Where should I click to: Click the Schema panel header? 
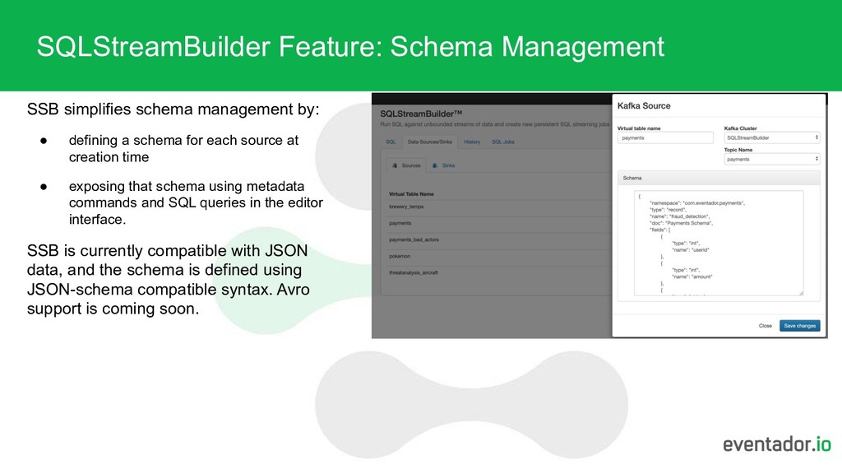click(x=719, y=178)
